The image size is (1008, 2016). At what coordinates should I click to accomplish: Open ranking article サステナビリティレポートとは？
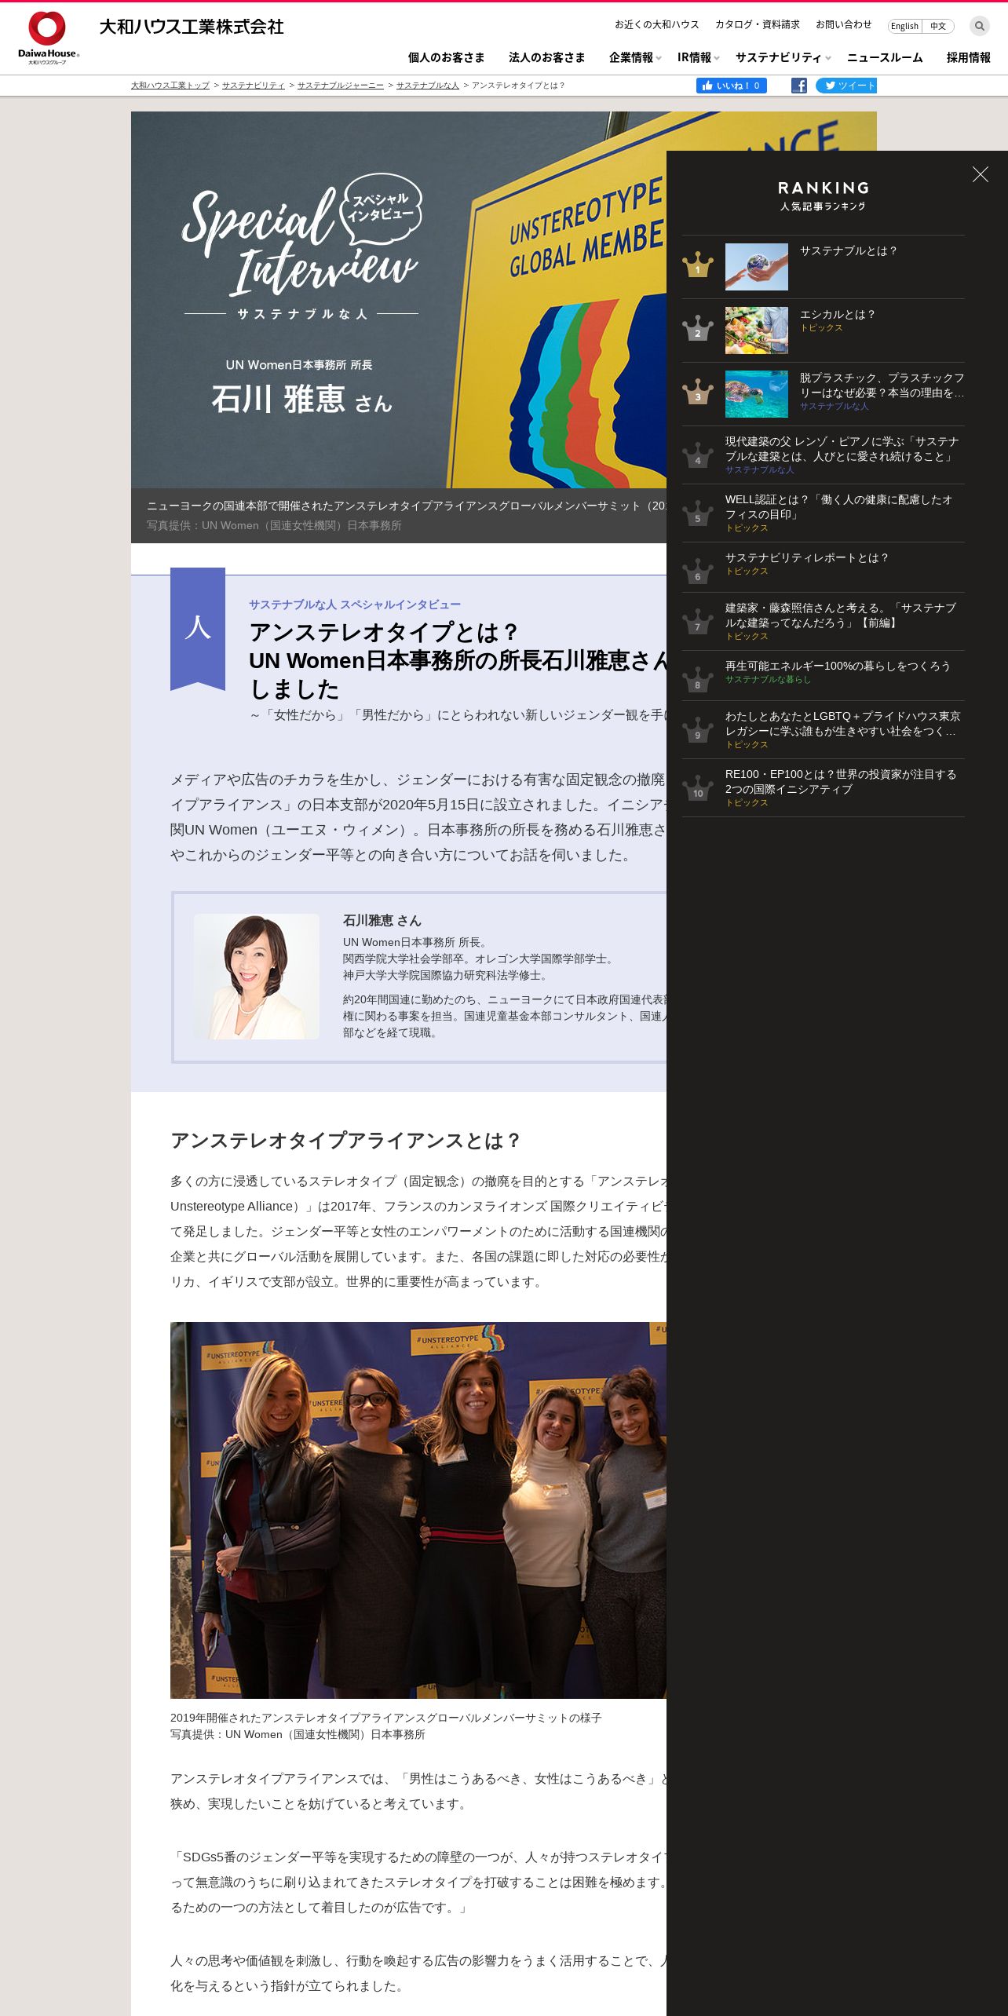(x=807, y=557)
